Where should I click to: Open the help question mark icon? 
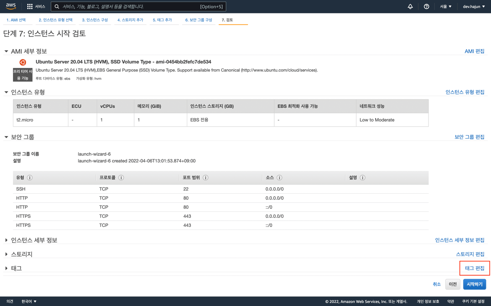[426, 6]
